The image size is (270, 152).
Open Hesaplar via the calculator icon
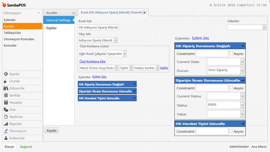6,103
